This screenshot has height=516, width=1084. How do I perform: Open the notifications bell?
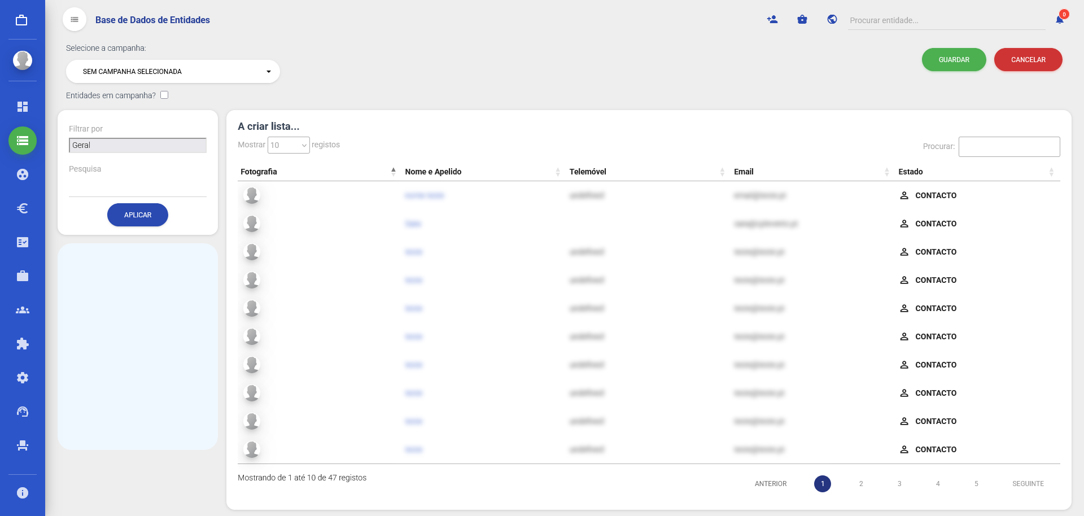tap(1059, 20)
